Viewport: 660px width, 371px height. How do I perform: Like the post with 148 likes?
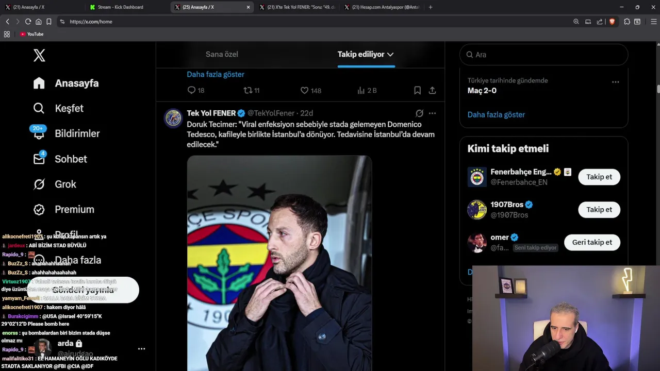tap(311, 90)
